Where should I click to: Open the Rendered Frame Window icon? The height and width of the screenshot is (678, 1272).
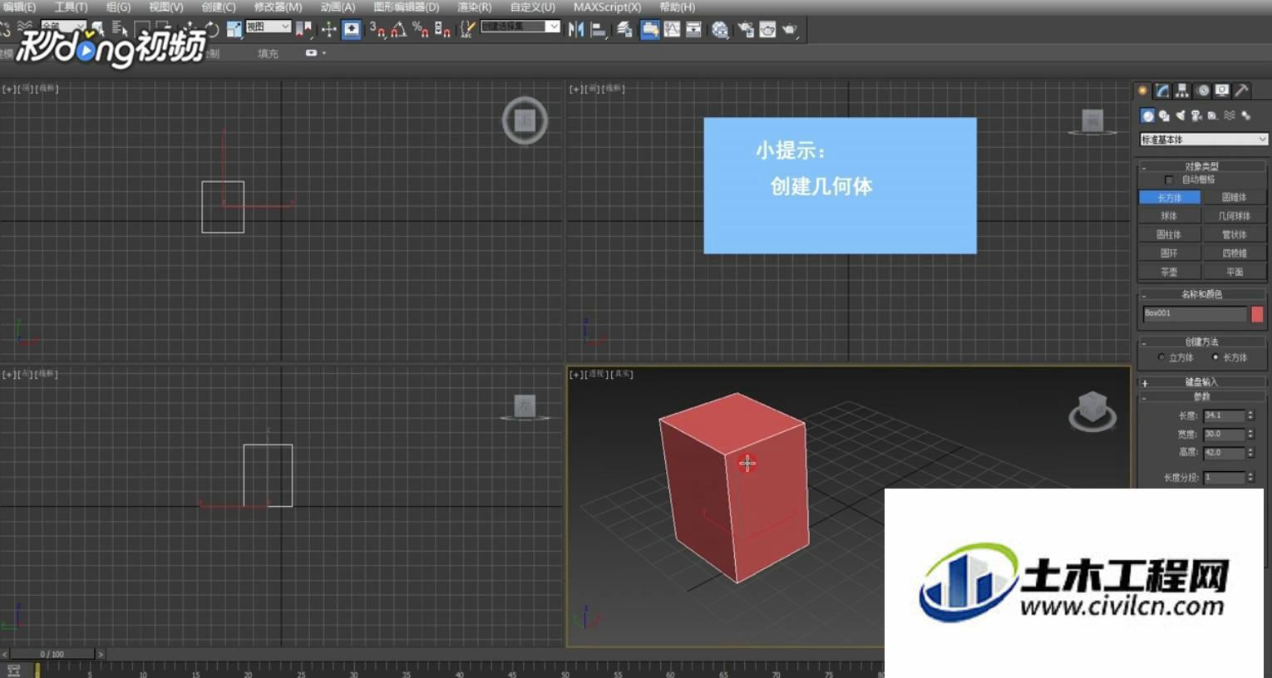767,30
